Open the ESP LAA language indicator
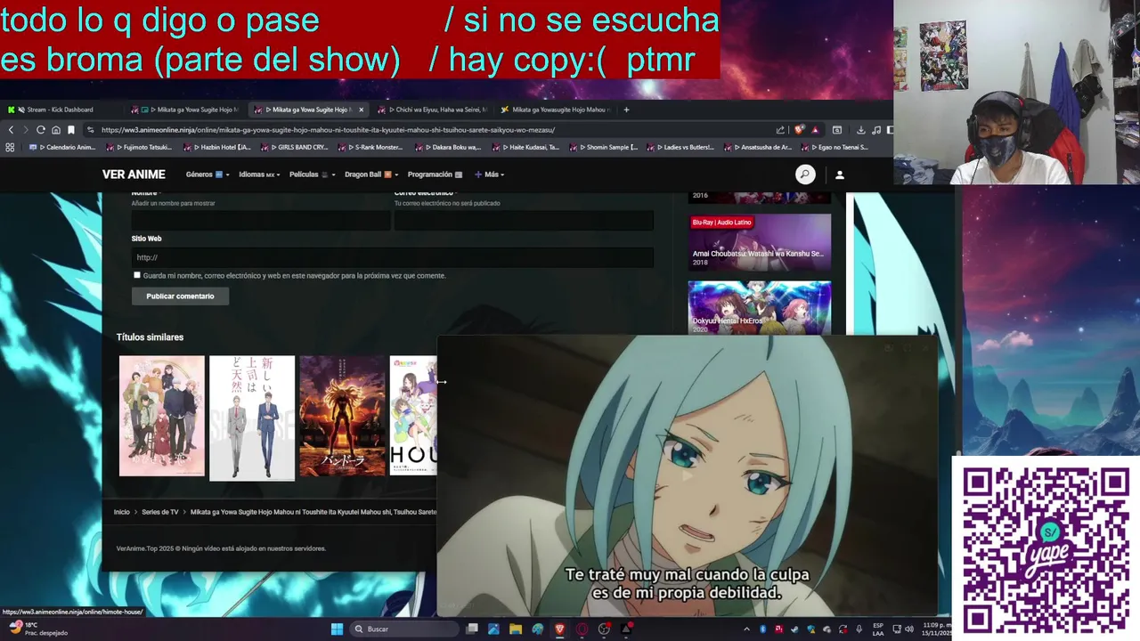1140x641 pixels. (878, 629)
